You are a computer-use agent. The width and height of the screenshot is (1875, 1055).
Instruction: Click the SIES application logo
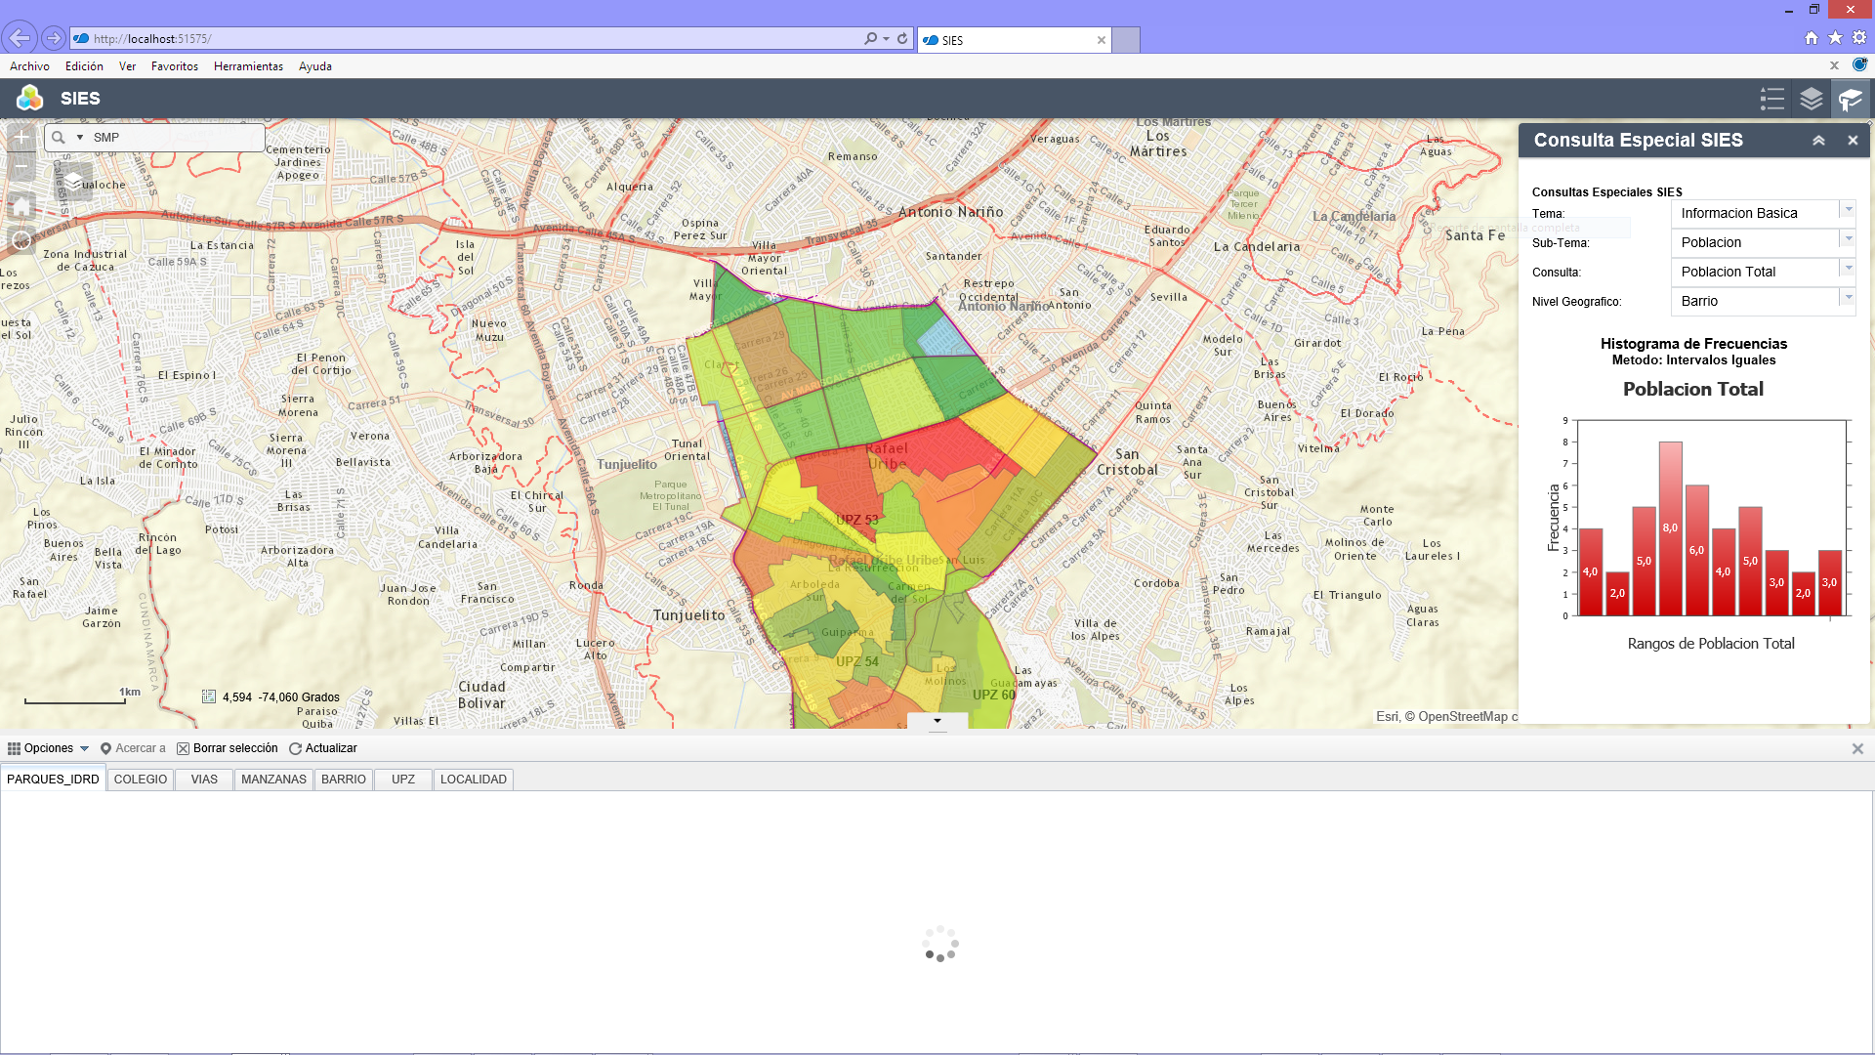click(x=30, y=98)
